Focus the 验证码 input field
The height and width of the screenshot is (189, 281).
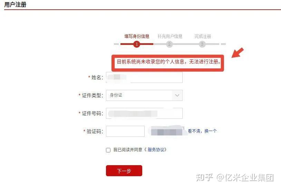125,131
